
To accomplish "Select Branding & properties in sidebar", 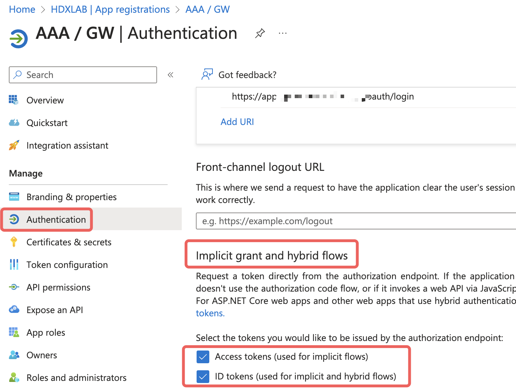I will [x=71, y=197].
